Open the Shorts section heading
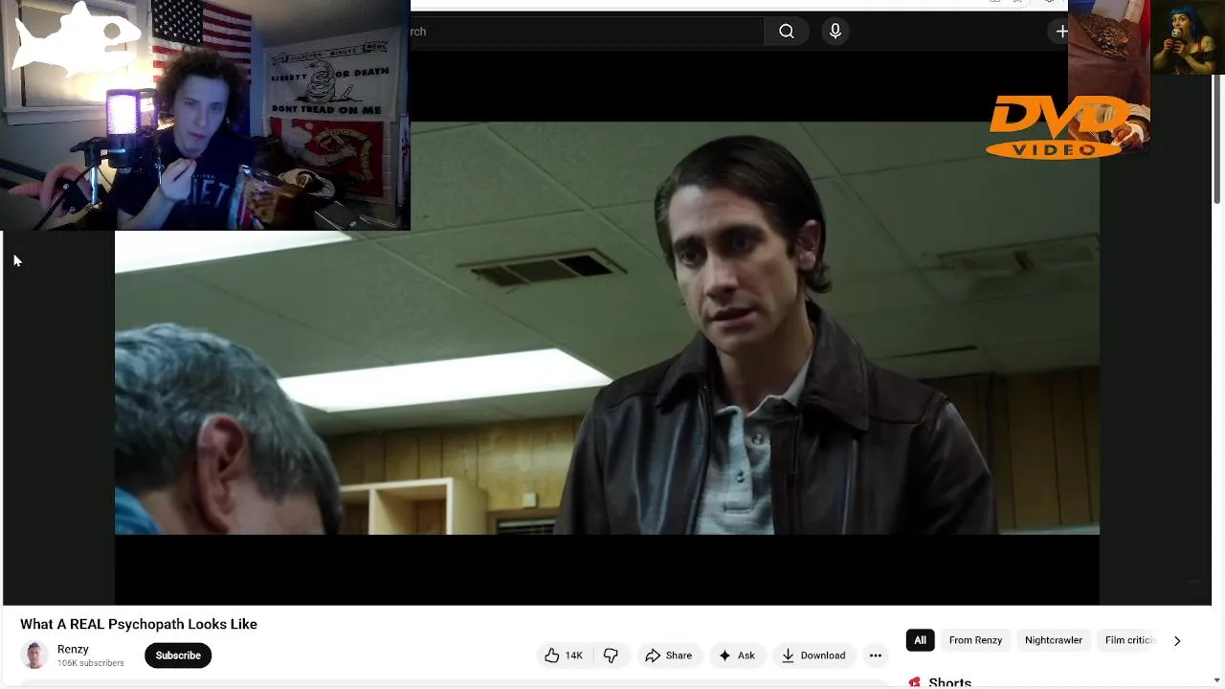 (x=949, y=682)
